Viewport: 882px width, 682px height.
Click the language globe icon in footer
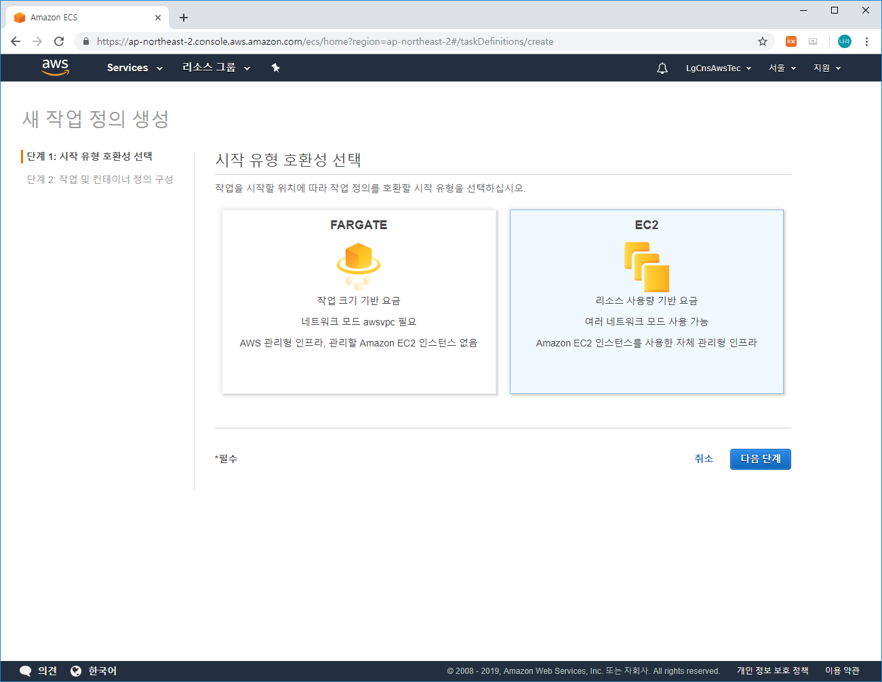pos(76,670)
